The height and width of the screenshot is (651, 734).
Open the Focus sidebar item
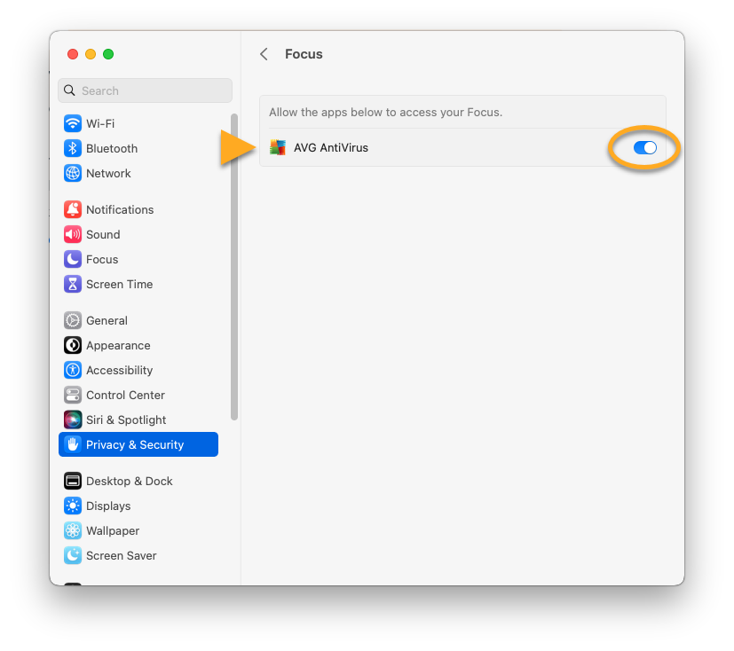(x=101, y=259)
